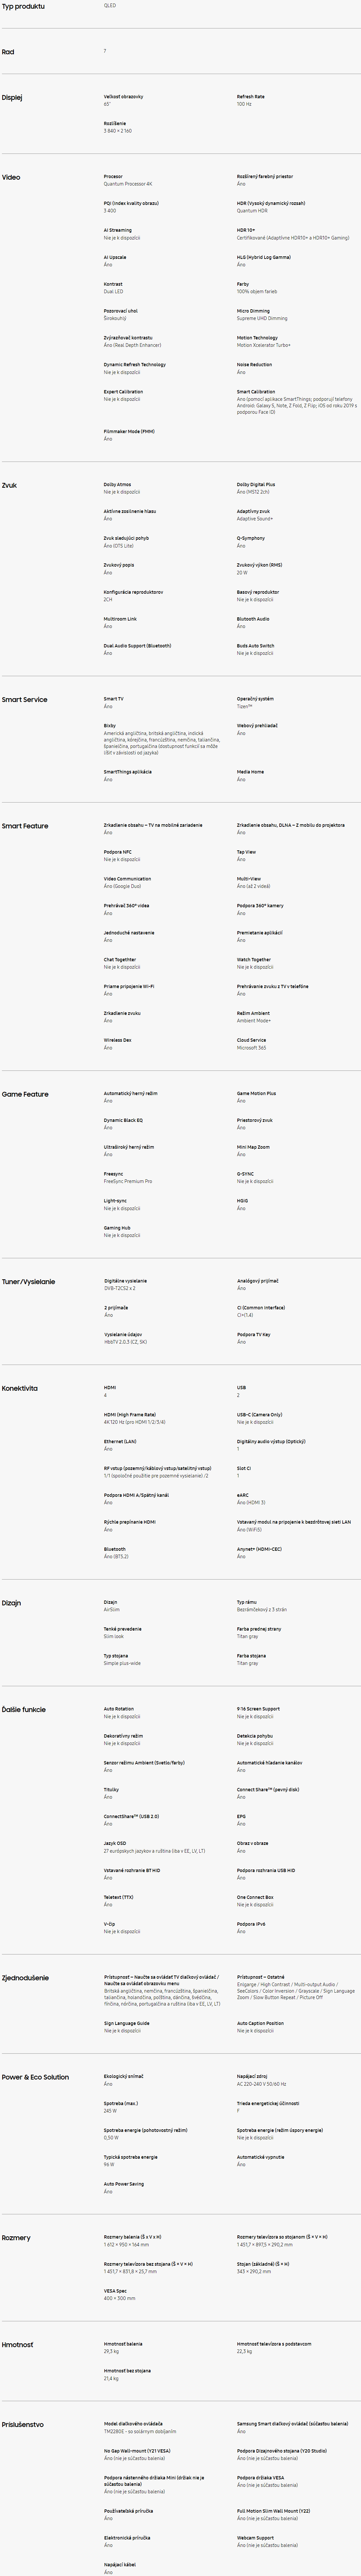The image size is (361, 2576).
Task: Click the Smart Feature section heading
Action: click(x=25, y=826)
